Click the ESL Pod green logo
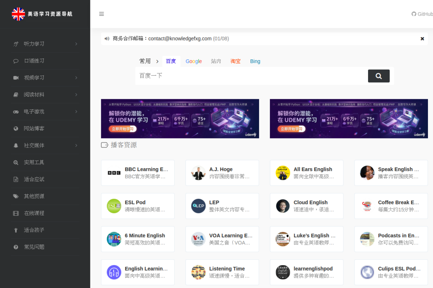433x288 pixels. point(114,206)
